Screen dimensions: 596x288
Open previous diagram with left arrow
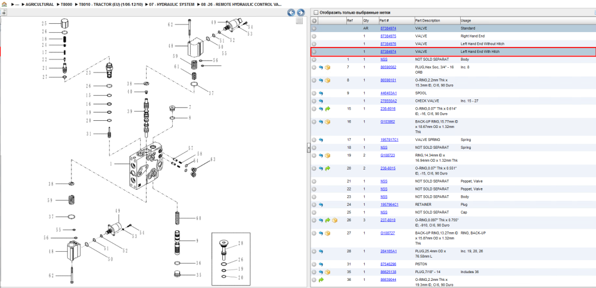coord(291,12)
